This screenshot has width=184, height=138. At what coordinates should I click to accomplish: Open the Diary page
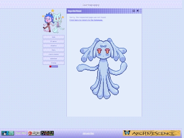click(x=53, y=50)
